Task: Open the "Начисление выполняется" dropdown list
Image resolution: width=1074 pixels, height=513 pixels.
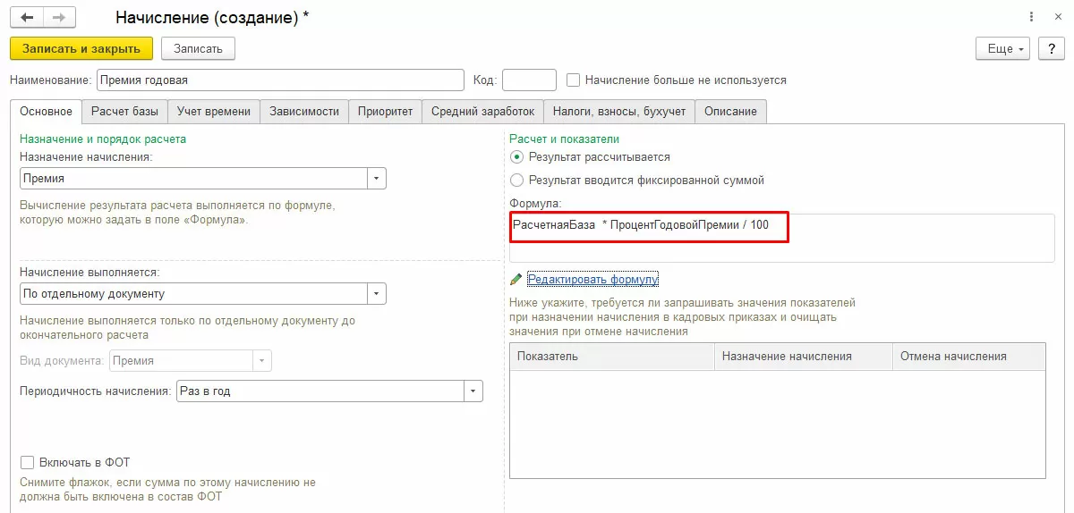Action: point(377,293)
